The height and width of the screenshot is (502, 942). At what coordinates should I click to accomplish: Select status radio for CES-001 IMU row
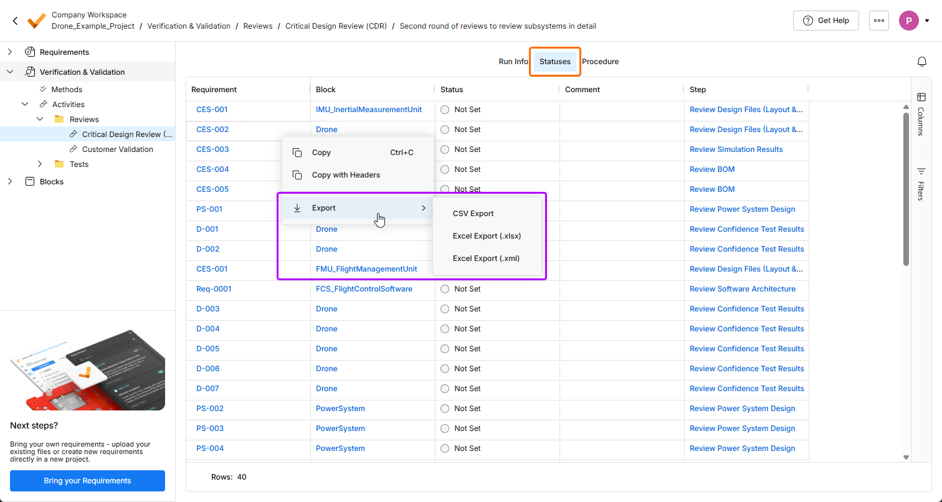pos(445,110)
